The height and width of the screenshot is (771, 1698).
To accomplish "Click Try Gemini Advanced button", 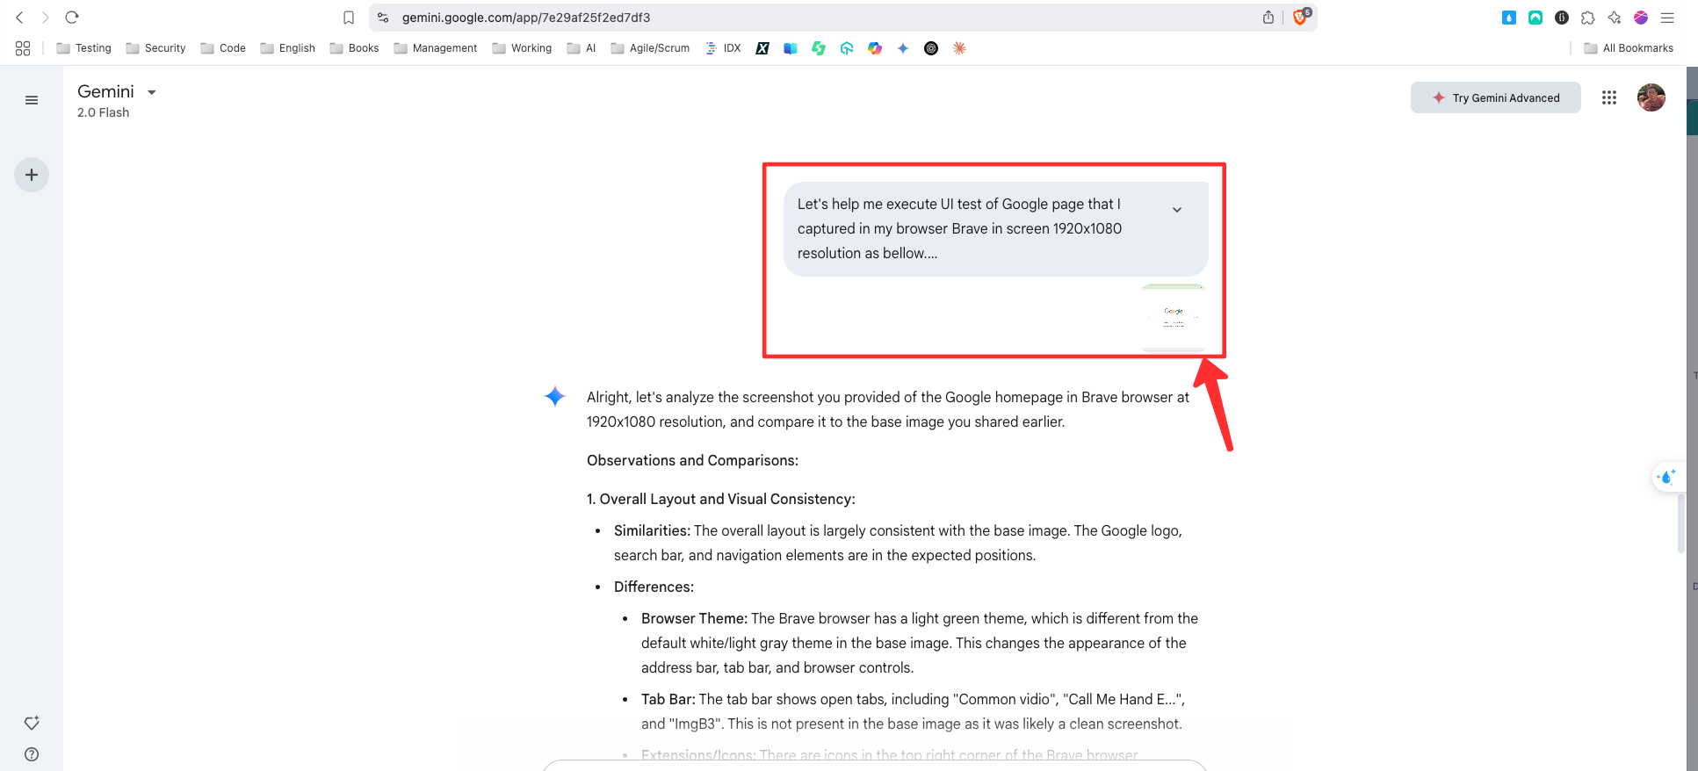I will (x=1496, y=97).
